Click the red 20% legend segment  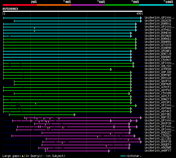pos(20,5)
